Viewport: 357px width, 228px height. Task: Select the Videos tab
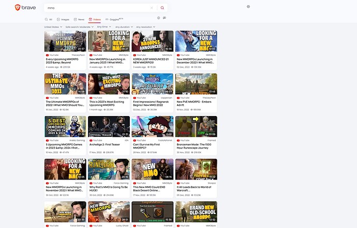(95, 20)
